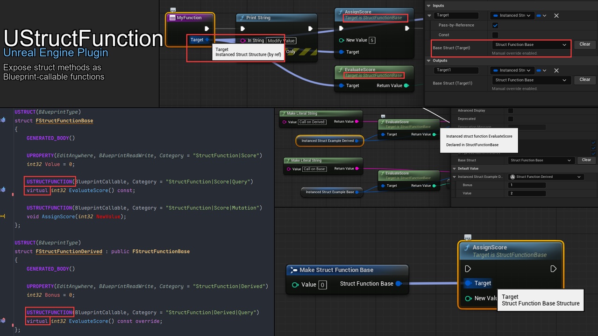The image size is (598, 336).
Task: Click Clear beside Base Struct (Target)
Action: click(x=585, y=44)
